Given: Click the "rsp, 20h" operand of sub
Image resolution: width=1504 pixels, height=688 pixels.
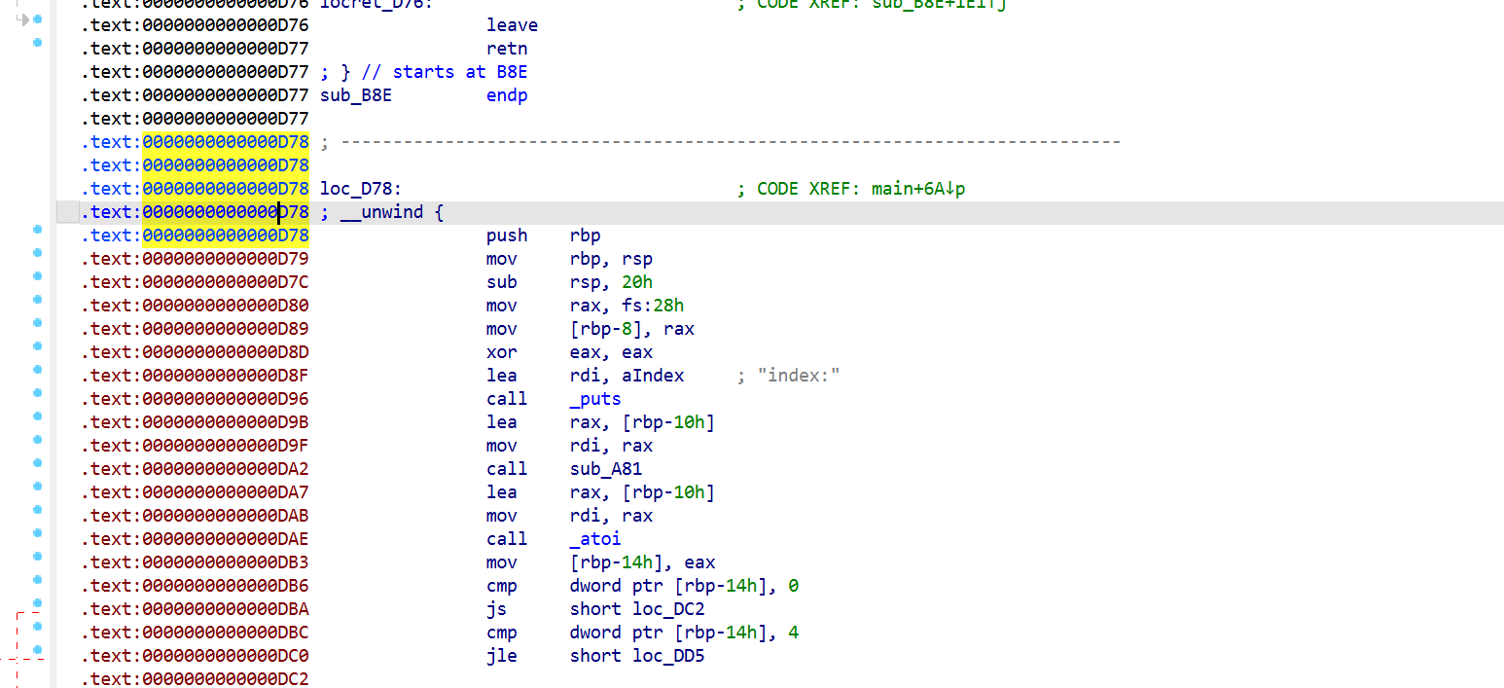Looking at the screenshot, I should [611, 282].
